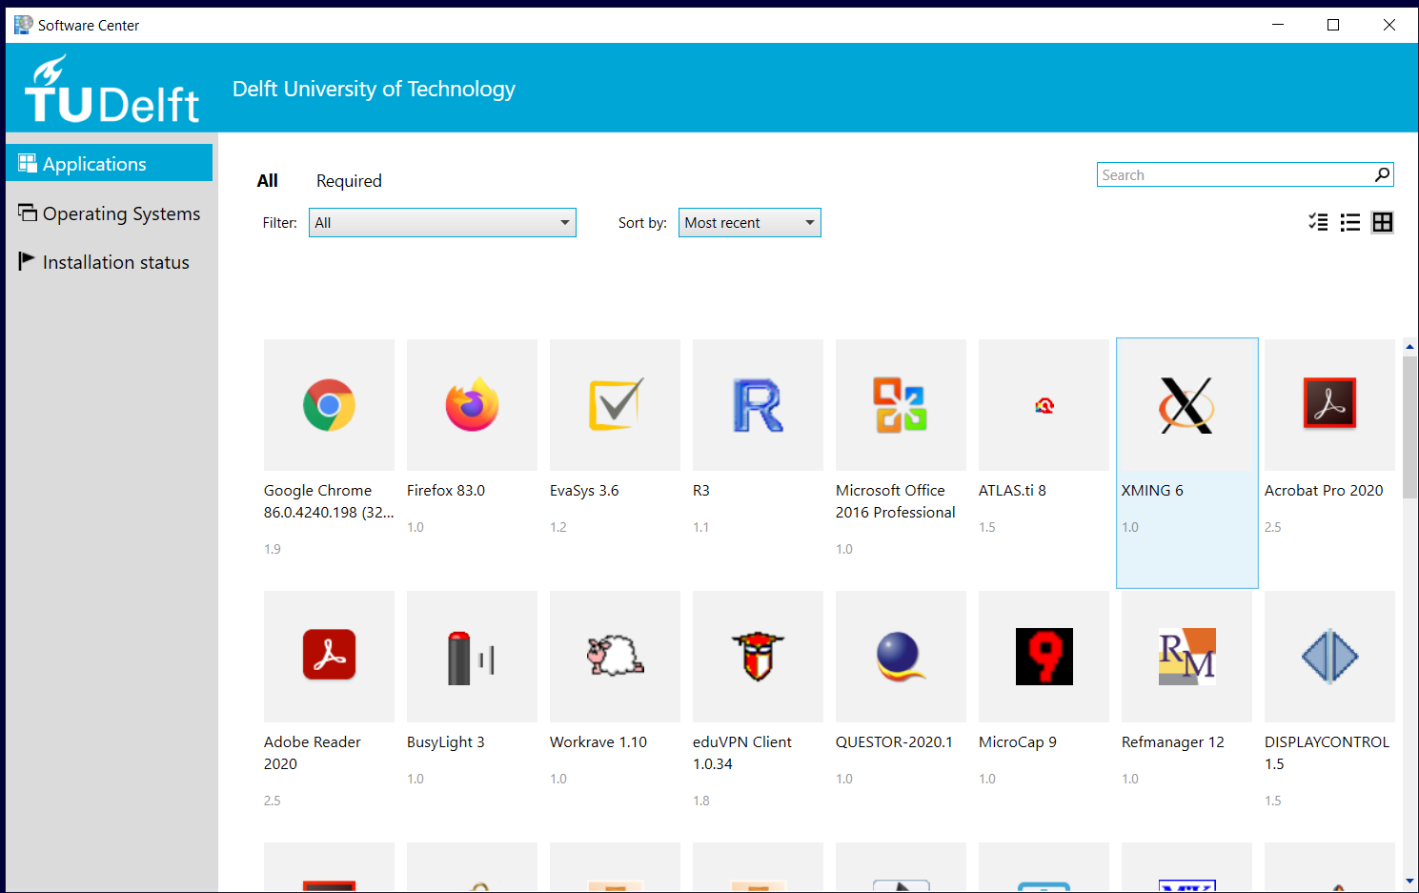Switch to tile grid view
Screen dimensions: 1419x893
pyautogui.click(x=1383, y=222)
